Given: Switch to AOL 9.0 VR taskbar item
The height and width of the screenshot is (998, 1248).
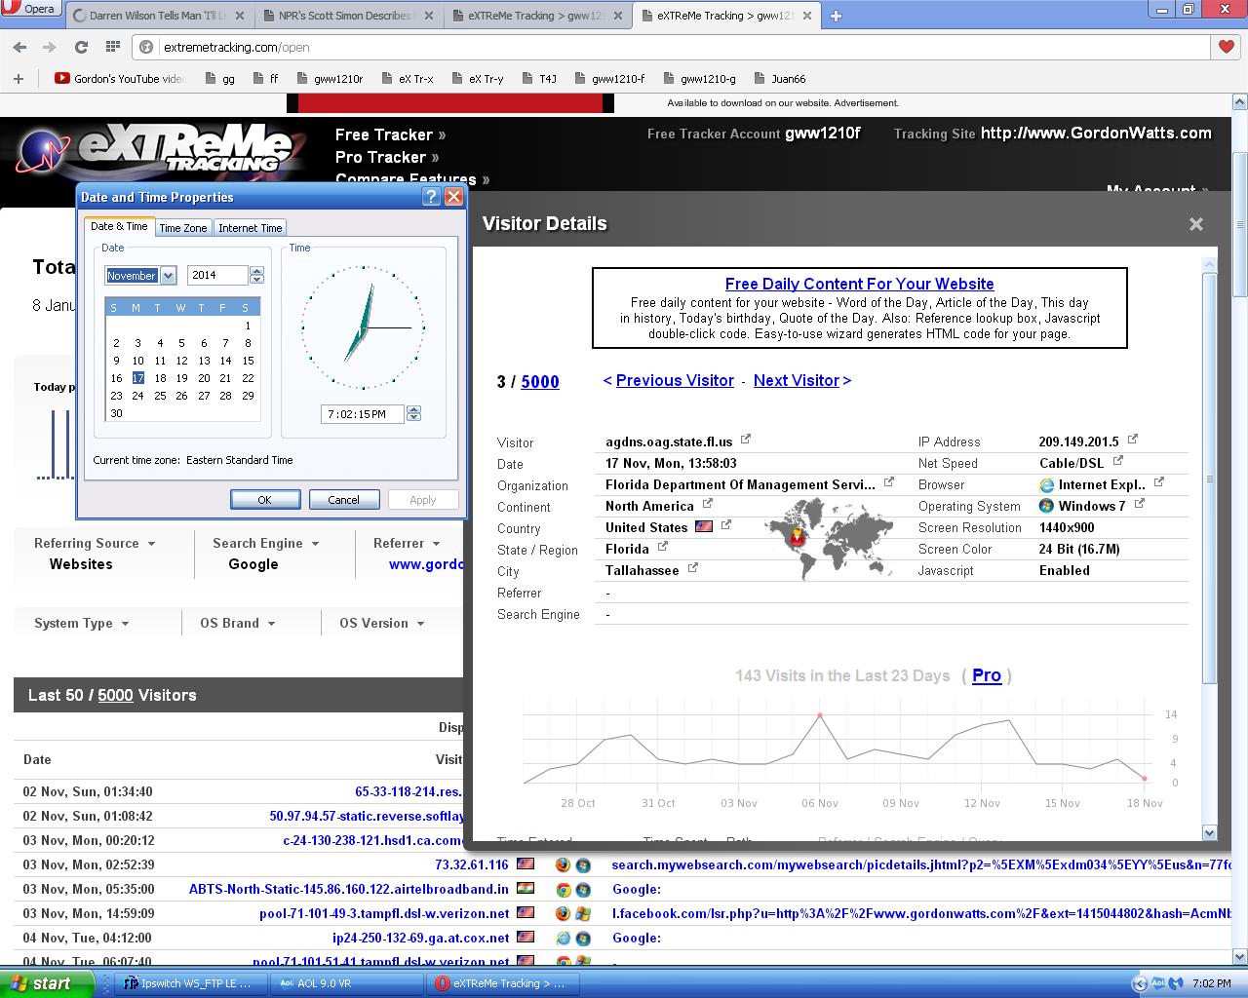Looking at the screenshot, I should (x=346, y=983).
